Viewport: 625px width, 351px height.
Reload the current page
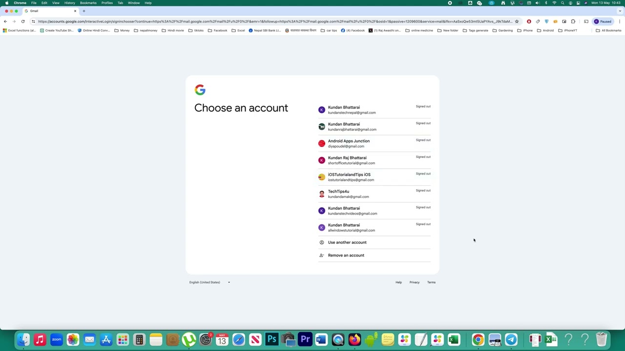(x=23, y=21)
